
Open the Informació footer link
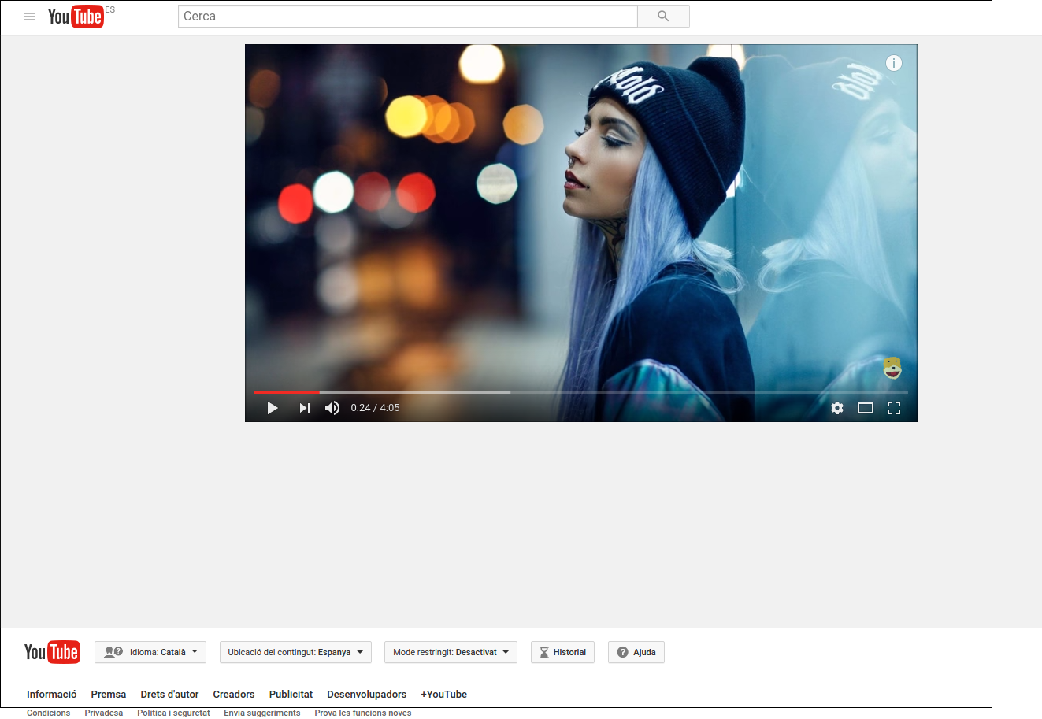point(52,695)
